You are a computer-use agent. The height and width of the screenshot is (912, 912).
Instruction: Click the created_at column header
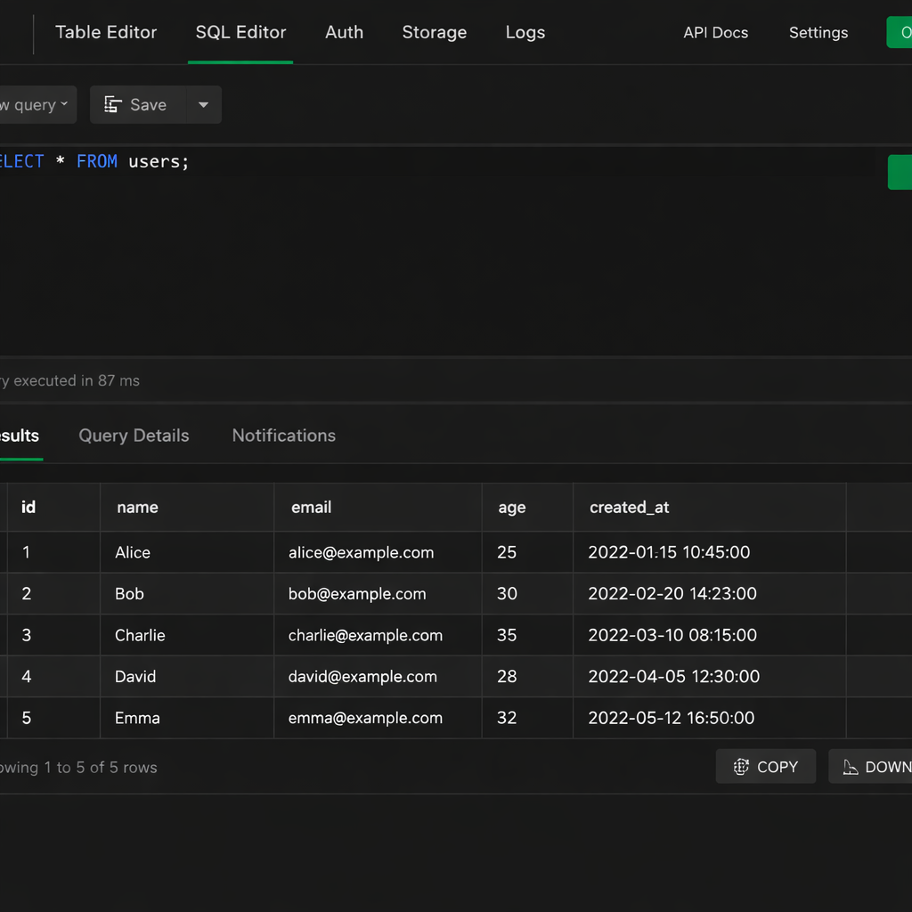(629, 508)
